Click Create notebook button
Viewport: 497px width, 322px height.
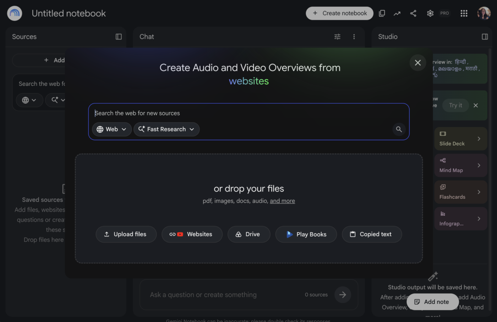[339, 13]
